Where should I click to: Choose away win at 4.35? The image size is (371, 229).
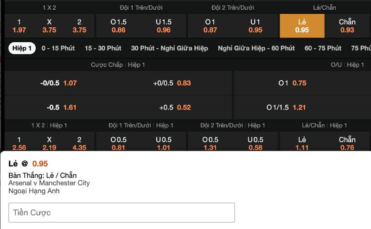(x=79, y=143)
